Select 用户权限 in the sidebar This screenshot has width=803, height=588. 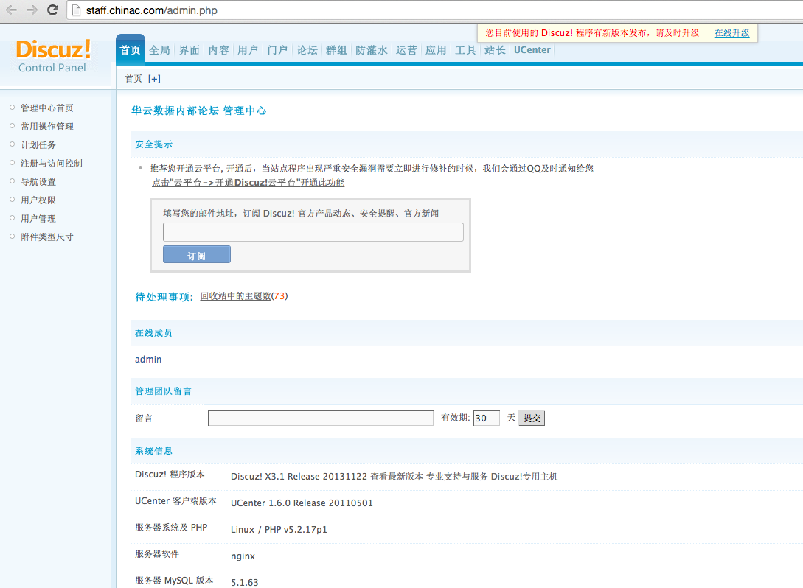coord(38,200)
